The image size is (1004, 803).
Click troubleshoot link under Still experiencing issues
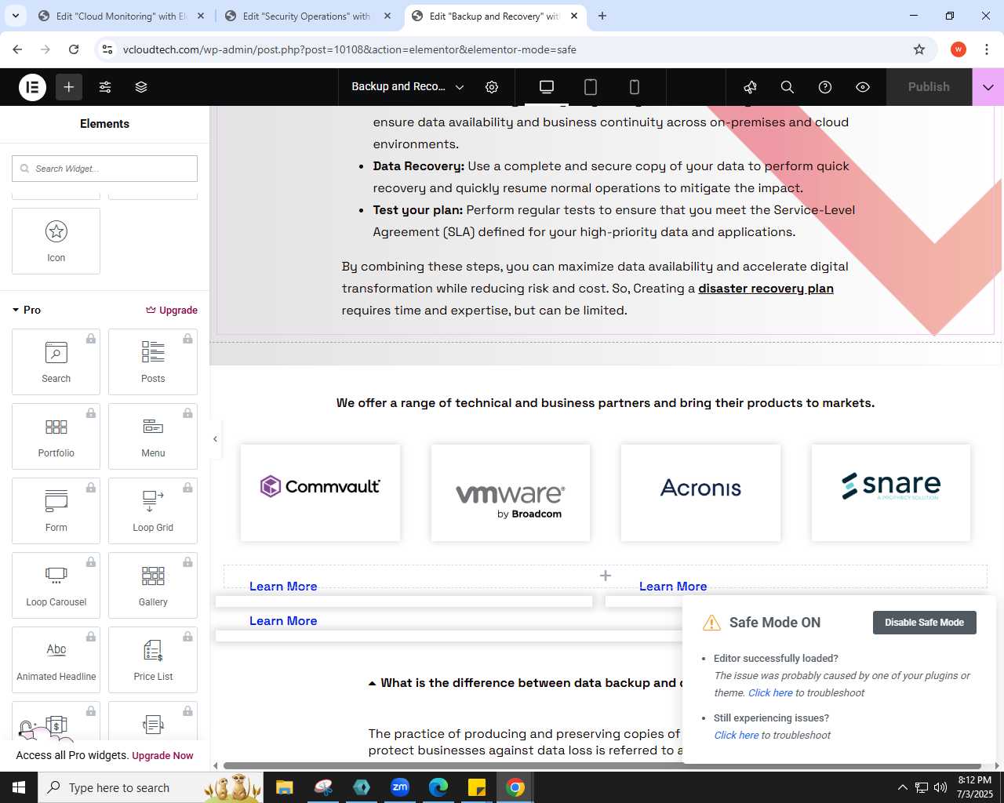tap(737, 736)
